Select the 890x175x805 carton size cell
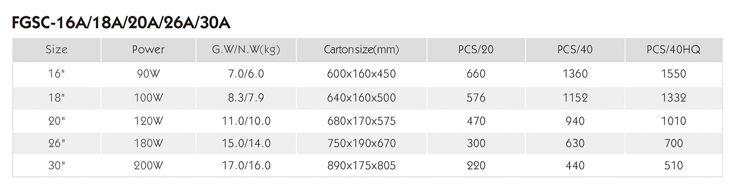Screen dimensions: 734x195 click(362, 166)
